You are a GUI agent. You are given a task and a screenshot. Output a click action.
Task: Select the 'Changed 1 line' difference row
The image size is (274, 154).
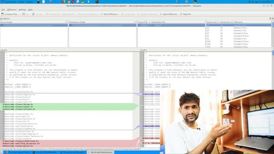pyautogui.click(x=239, y=38)
